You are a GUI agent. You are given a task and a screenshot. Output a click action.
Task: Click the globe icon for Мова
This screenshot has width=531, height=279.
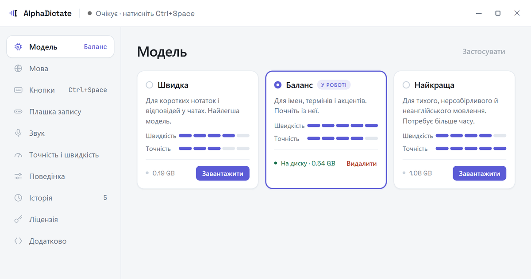[x=18, y=69]
